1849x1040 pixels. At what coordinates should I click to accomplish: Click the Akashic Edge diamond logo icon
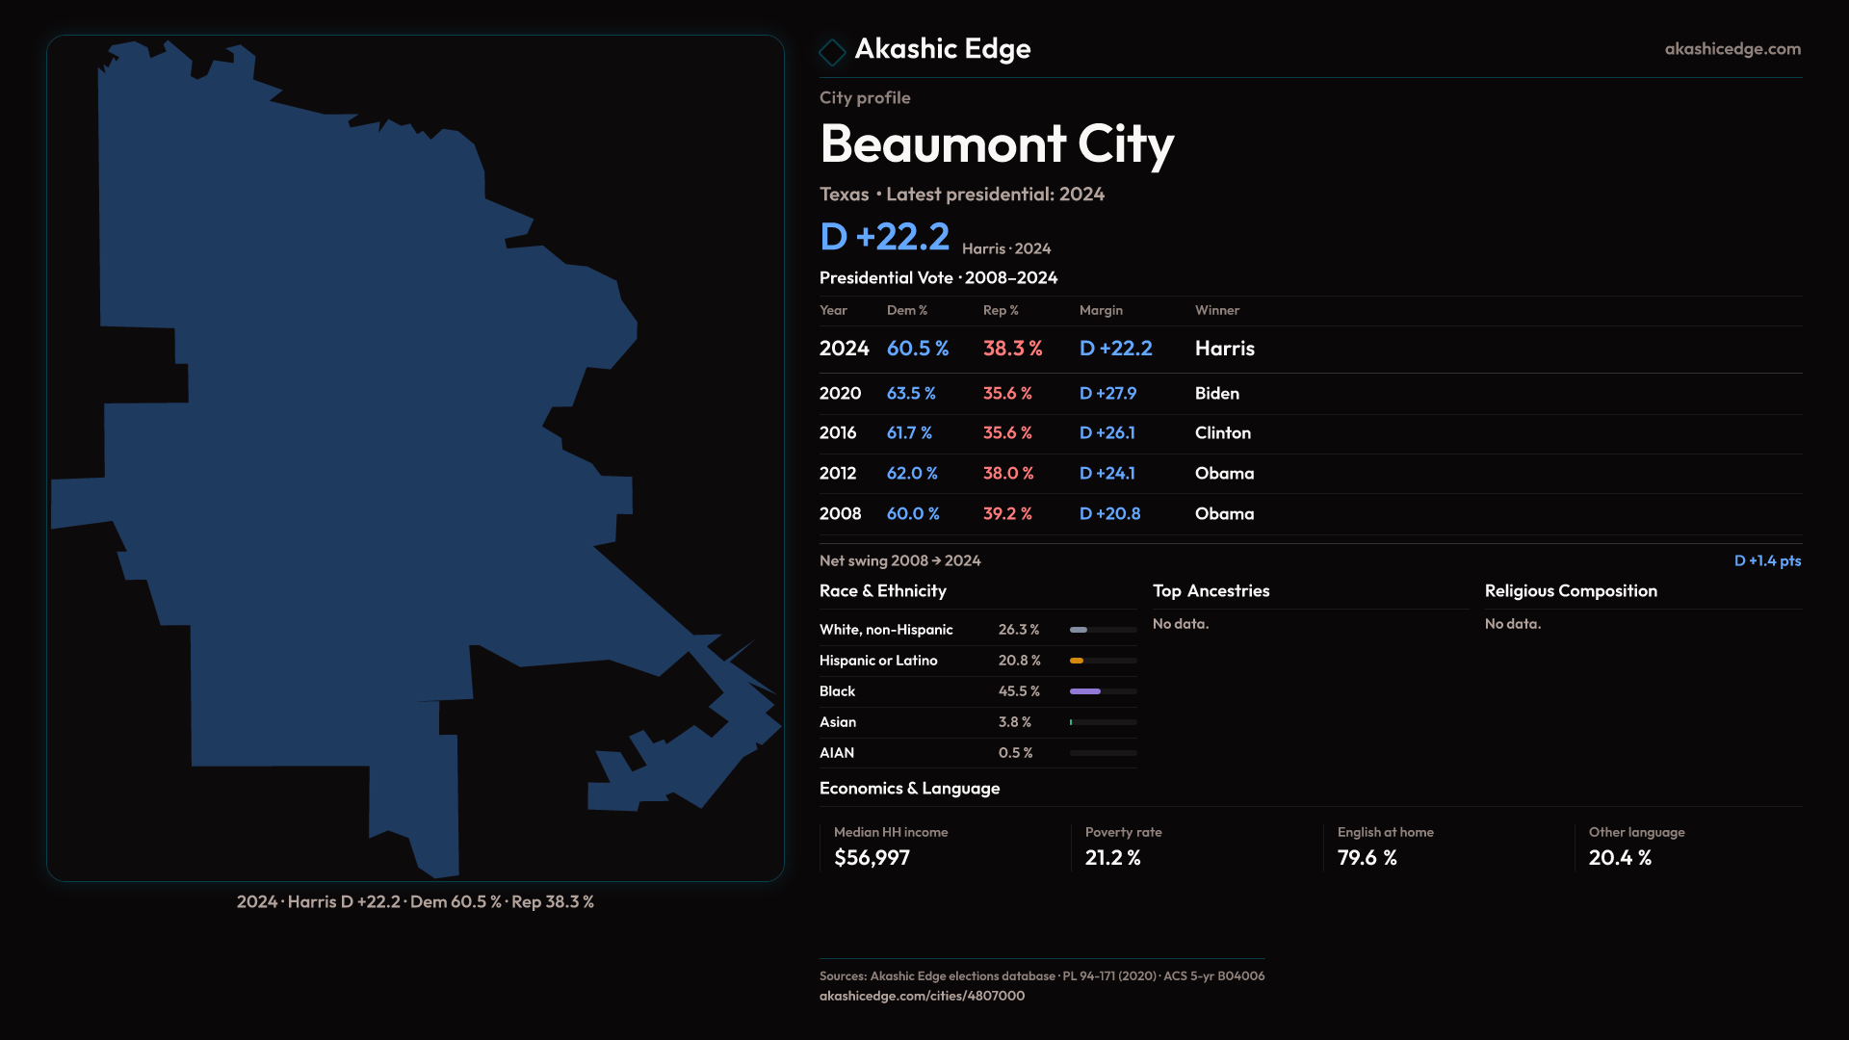832,51
